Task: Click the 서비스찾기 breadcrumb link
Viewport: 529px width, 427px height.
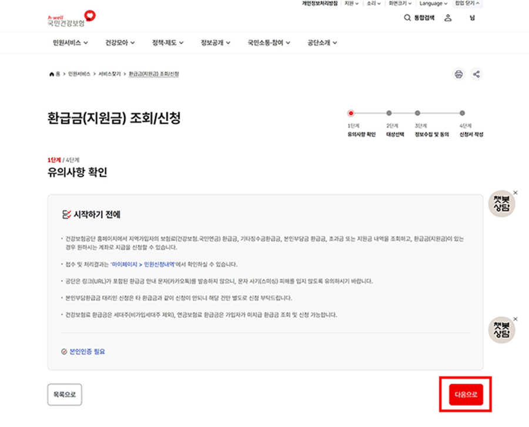Action: coord(110,74)
